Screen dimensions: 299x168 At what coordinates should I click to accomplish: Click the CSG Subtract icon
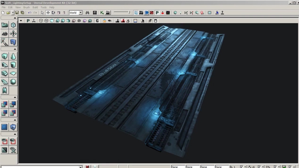tap(13, 104)
